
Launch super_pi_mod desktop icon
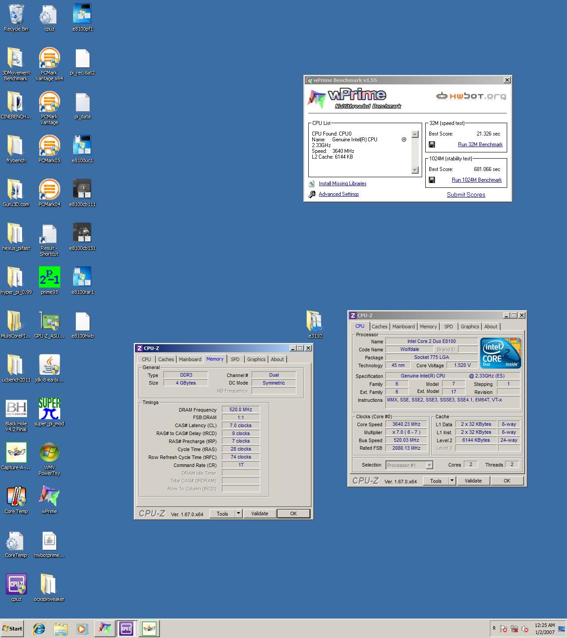pos(49,412)
